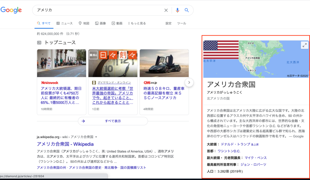Open the dropdown arrow on the Wikipedia result
This screenshot has height=180, width=310.
pos(96,137)
